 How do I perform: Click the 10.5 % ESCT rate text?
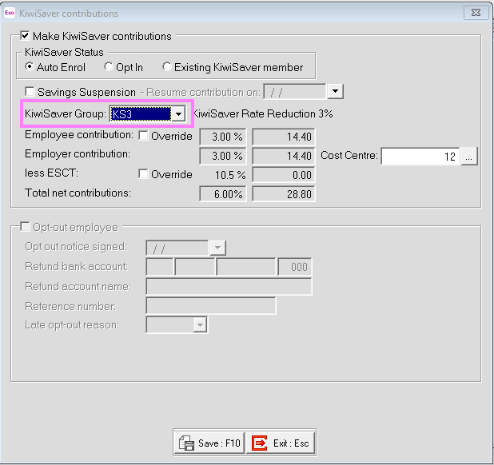click(x=230, y=175)
